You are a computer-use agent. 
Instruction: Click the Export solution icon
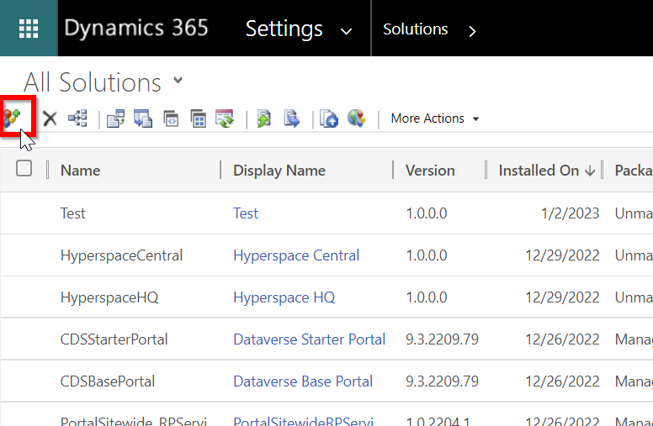click(x=143, y=118)
